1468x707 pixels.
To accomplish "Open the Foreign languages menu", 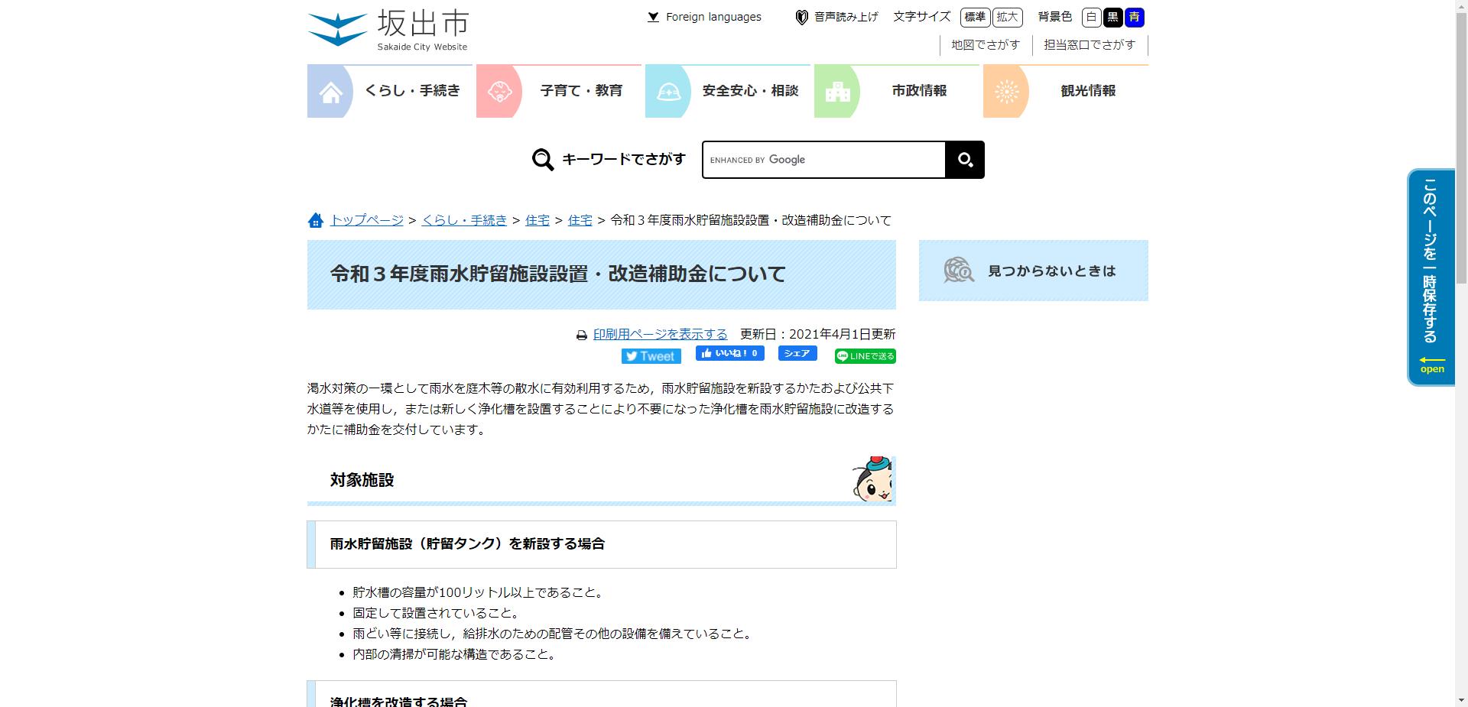I will 712,16.
